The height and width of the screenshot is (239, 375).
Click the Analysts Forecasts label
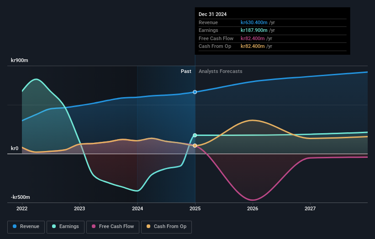[x=220, y=71]
